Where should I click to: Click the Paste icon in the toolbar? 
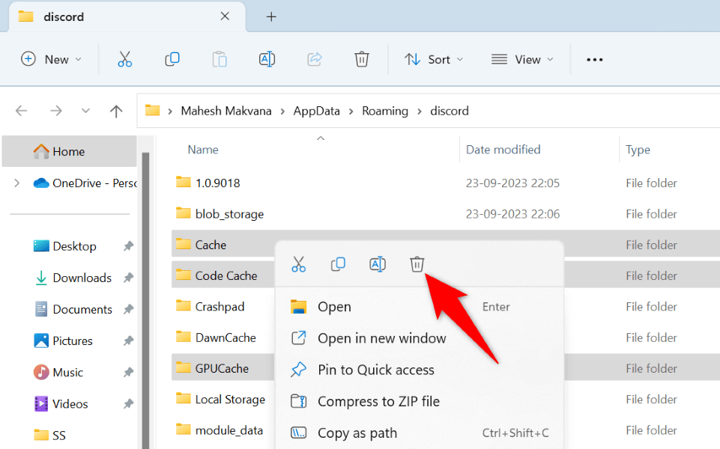[x=219, y=59]
